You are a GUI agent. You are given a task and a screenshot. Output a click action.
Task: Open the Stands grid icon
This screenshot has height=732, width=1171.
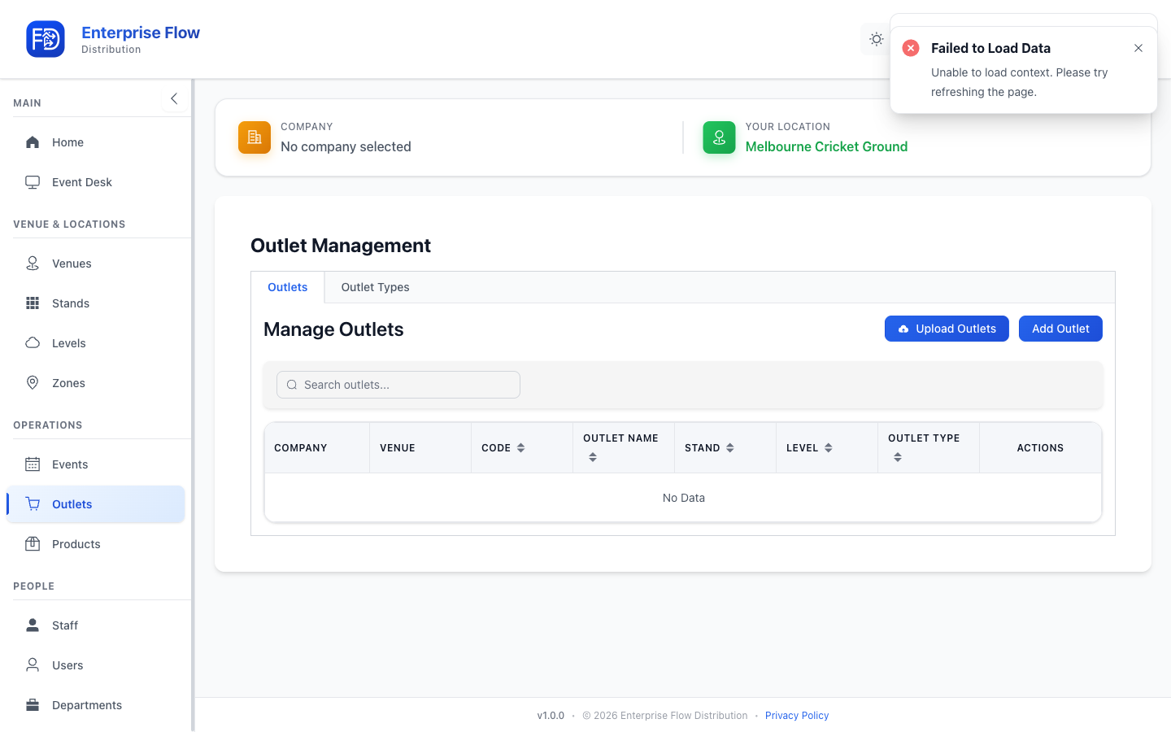(x=33, y=303)
